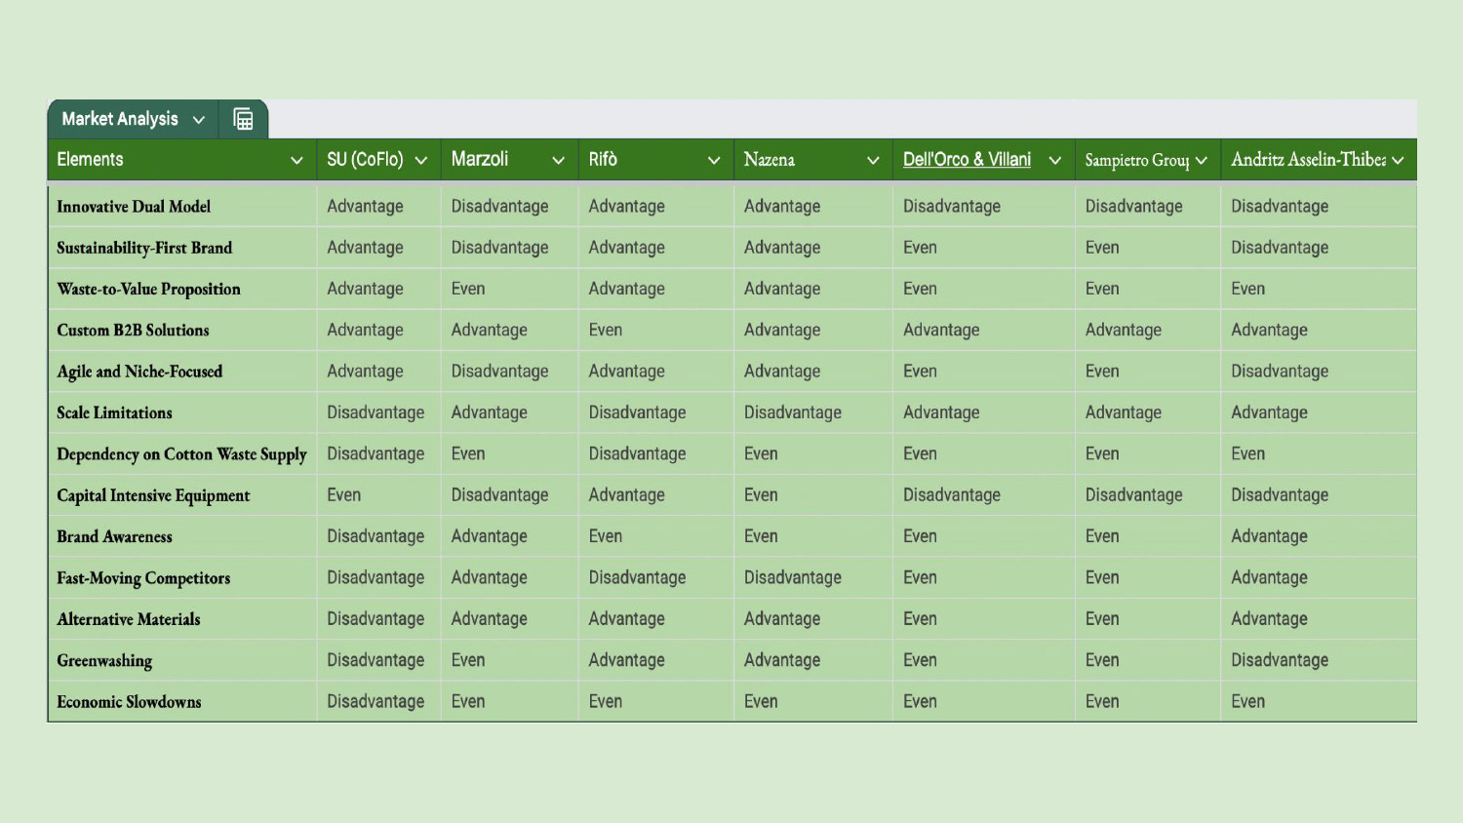Click Andritz cell in Brand Awareness row
1463x823 pixels.
tap(1319, 536)
